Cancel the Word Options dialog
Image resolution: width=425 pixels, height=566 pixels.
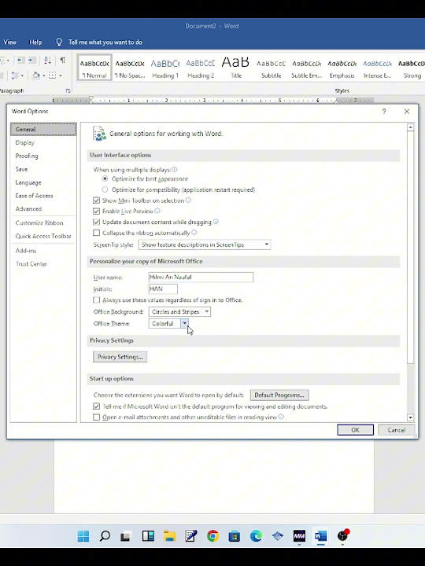tap(397, 430)
